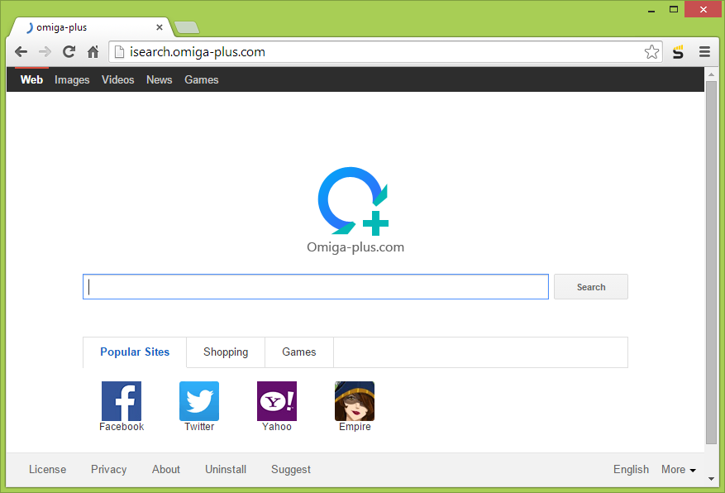
Task: Focus the main search input box
Action: [x=316, y=287]
